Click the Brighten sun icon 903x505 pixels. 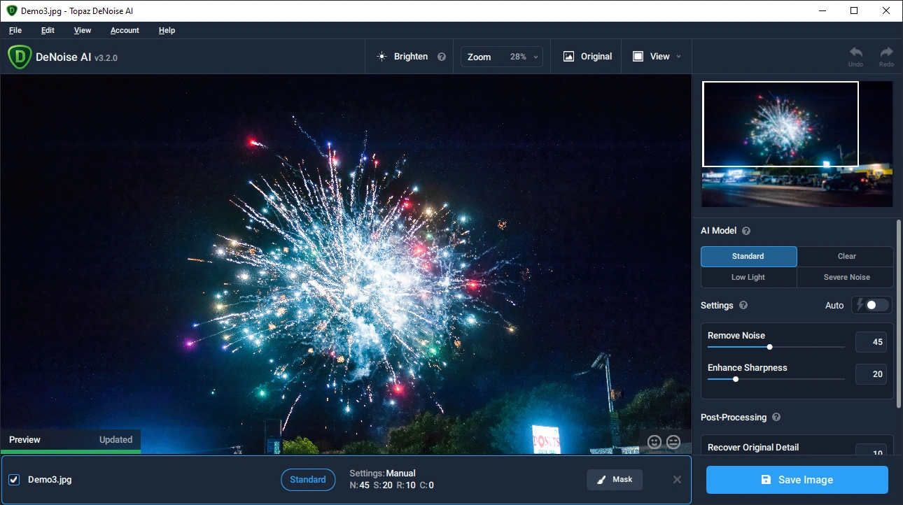click(x=381, y=57)
